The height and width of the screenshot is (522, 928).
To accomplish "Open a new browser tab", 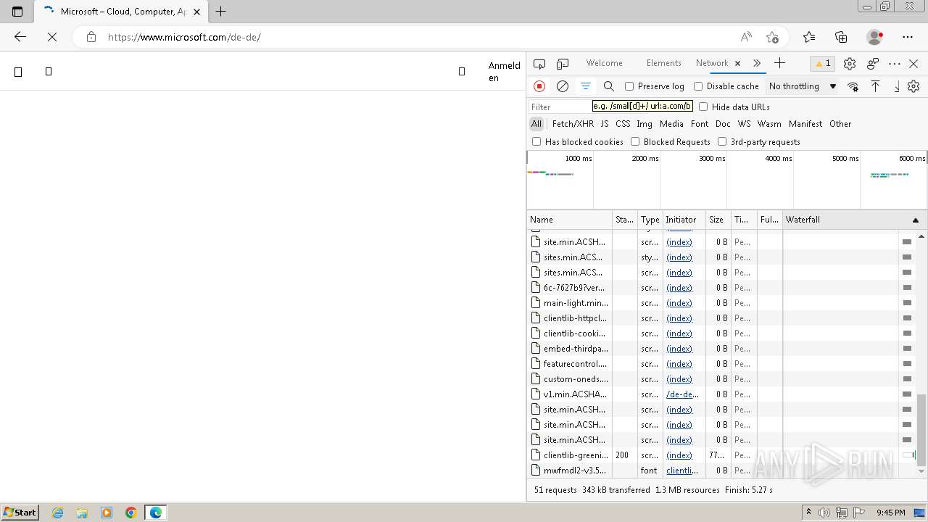I will point(221,12).
